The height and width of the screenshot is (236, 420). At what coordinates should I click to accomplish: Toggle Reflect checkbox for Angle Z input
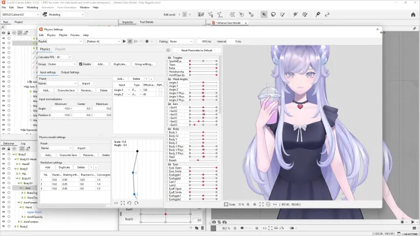click(x=160, y=94)
